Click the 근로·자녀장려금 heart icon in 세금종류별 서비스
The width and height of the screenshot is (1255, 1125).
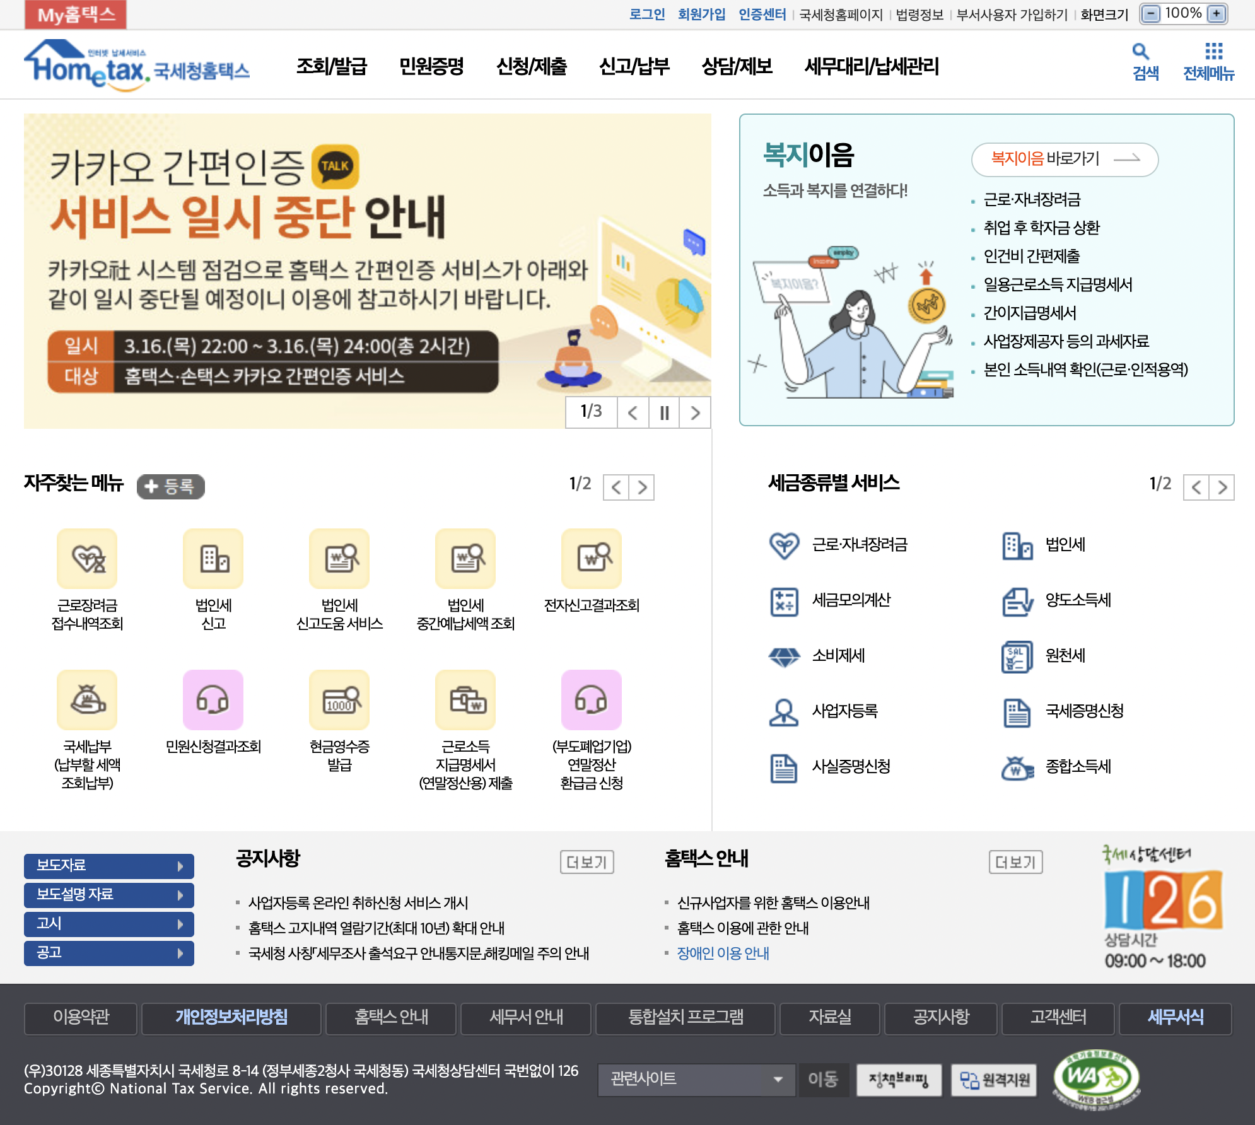click(784, 545)
